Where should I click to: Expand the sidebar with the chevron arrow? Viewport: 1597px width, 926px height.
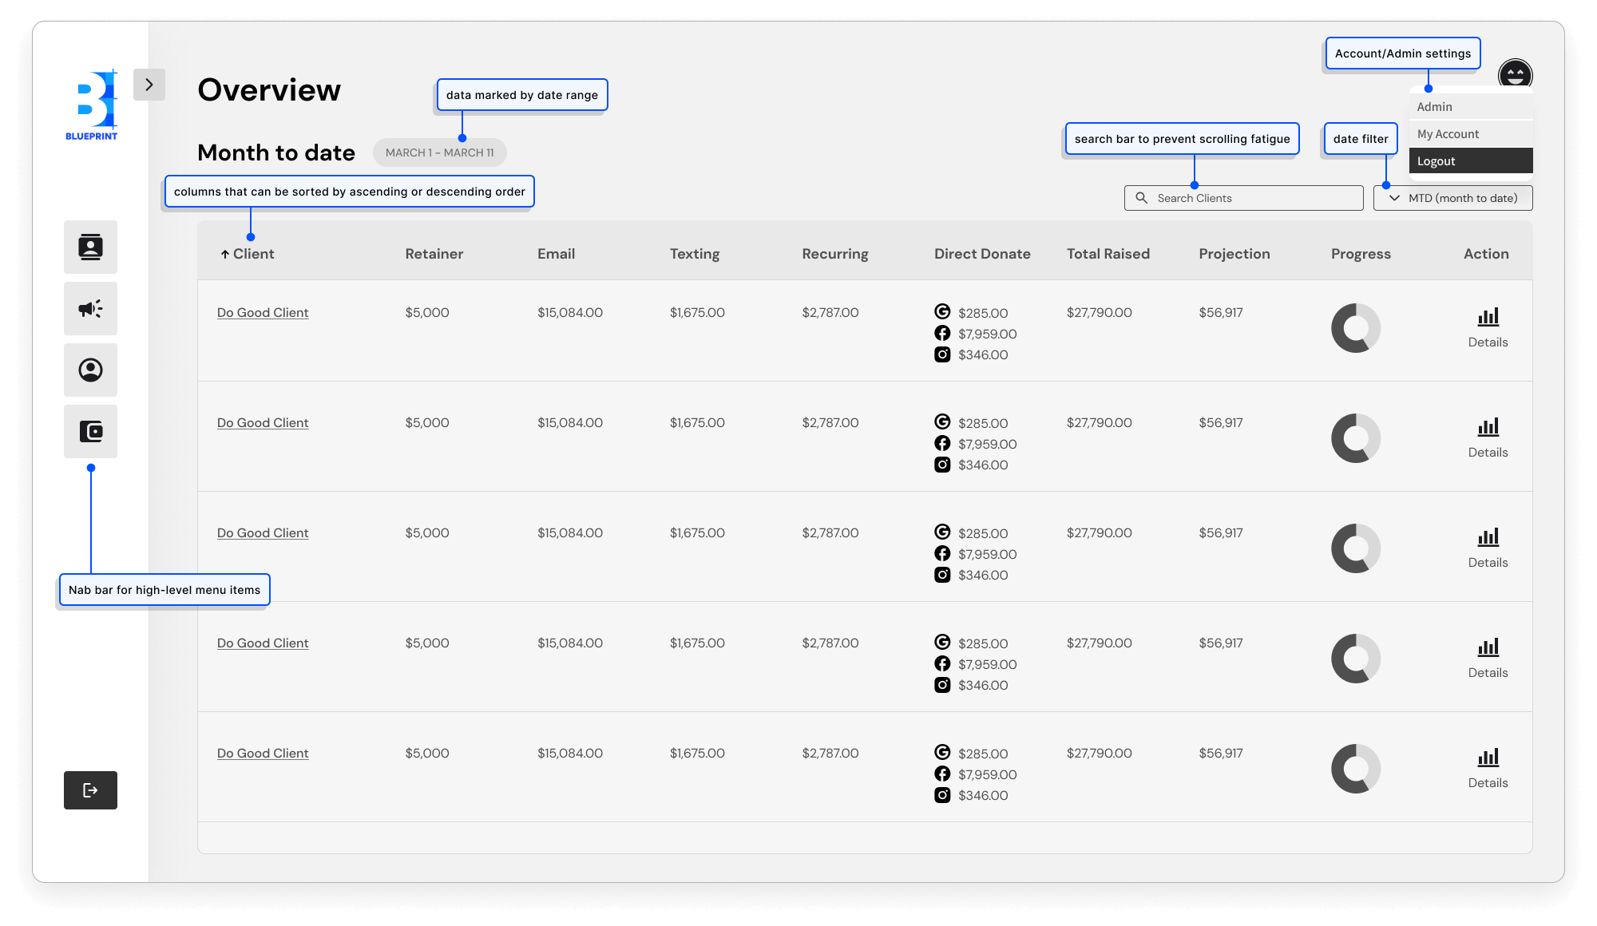tap(149, 85)
